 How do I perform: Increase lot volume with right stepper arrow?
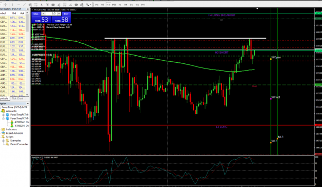click(x=59, y=14)
